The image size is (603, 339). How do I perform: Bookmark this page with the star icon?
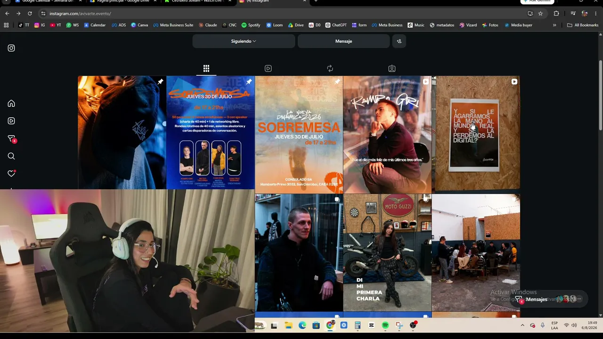click(x=540, y=14)
